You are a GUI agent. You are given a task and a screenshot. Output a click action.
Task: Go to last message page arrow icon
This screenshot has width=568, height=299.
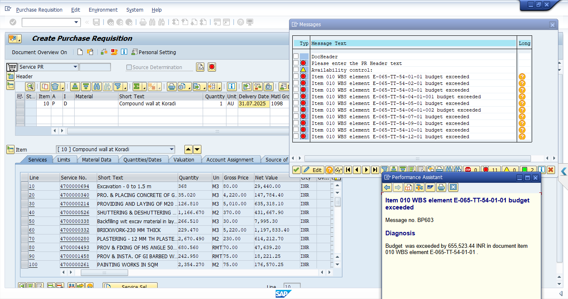[375, 169]
